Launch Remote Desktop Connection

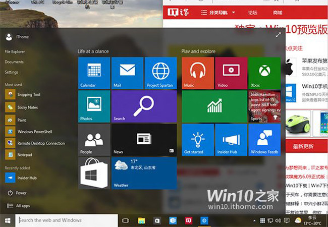[x=35, y=143]
